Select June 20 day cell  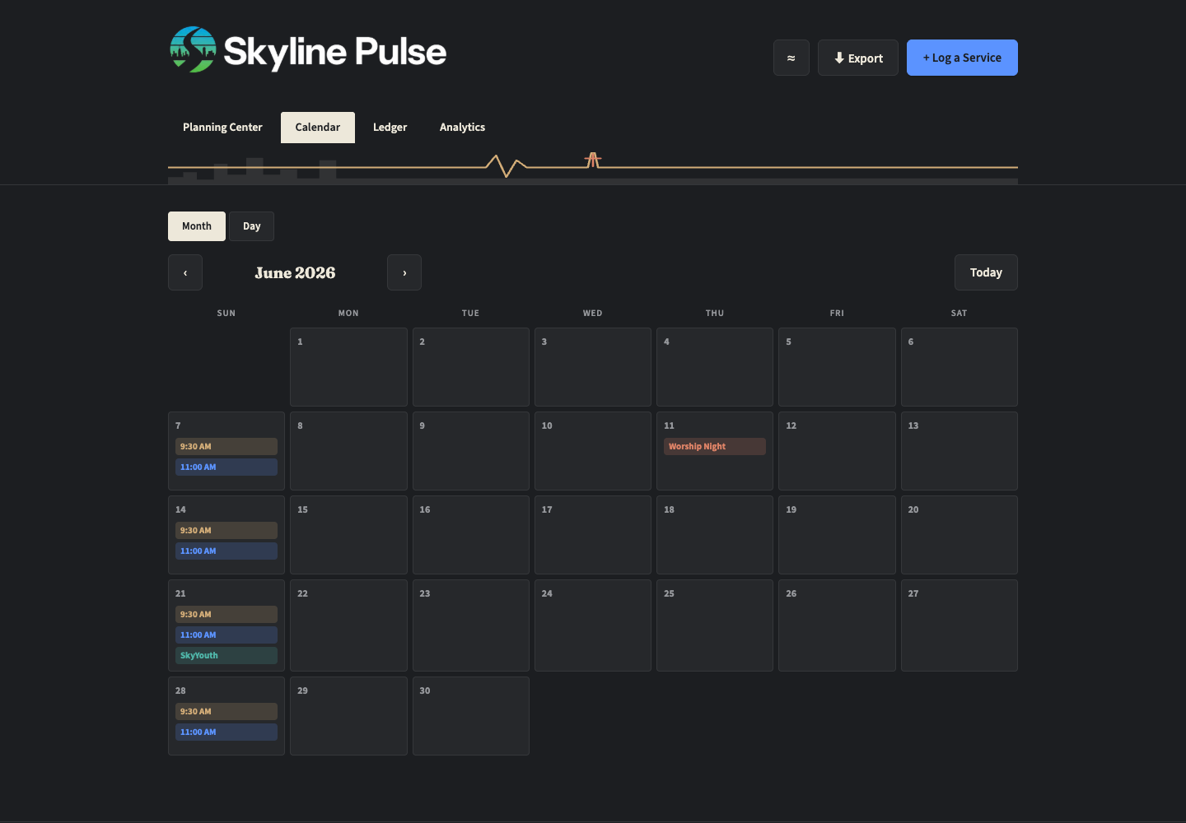tap(960, 535)
